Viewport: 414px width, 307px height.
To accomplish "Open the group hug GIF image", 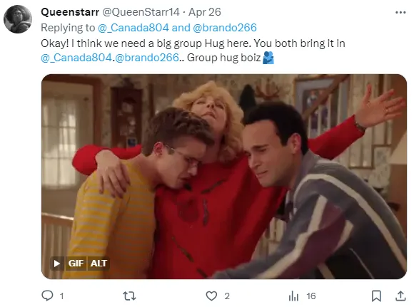I will (224, 177).
